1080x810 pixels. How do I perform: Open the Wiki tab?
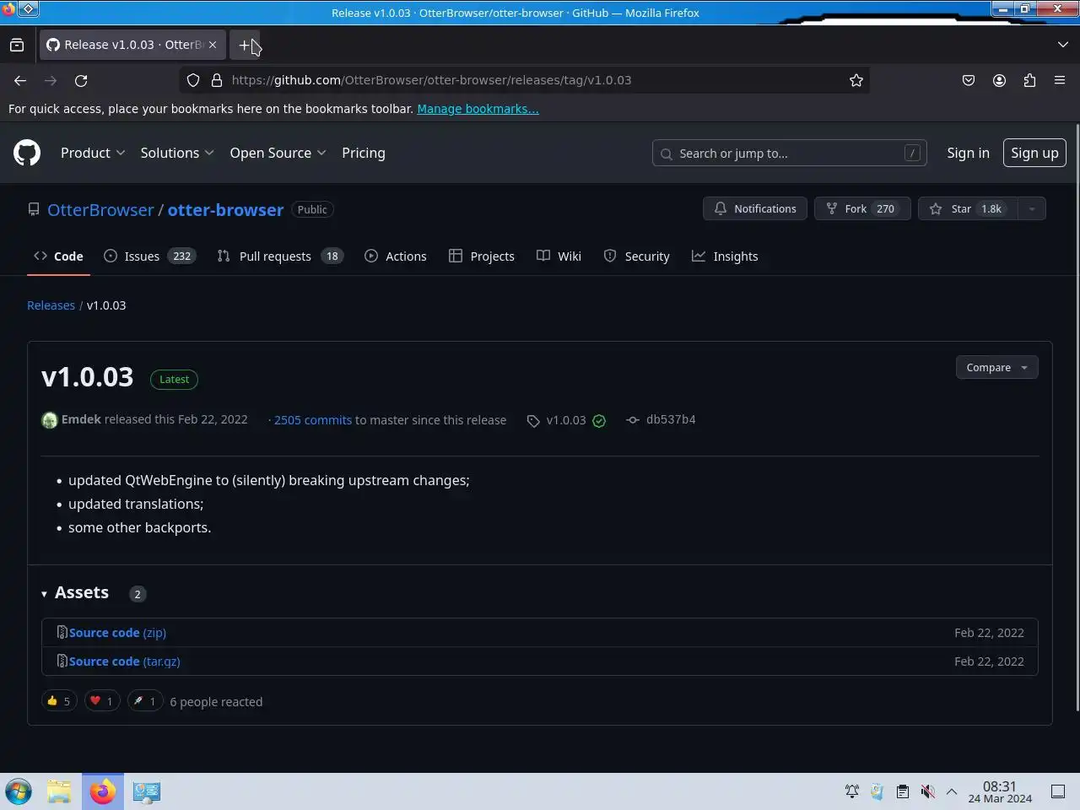(x=559, y=256)
